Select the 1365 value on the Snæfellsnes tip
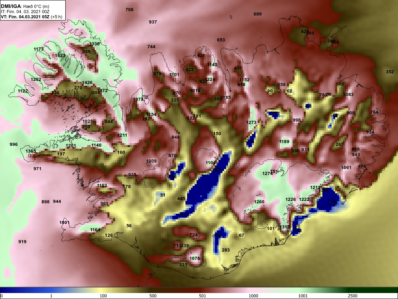Screen dimensions: 398x299 (x=31, y=151)
